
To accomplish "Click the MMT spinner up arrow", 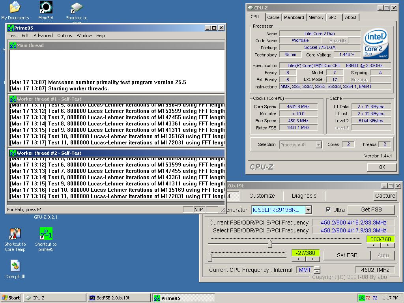I will [x=318, y=268].
